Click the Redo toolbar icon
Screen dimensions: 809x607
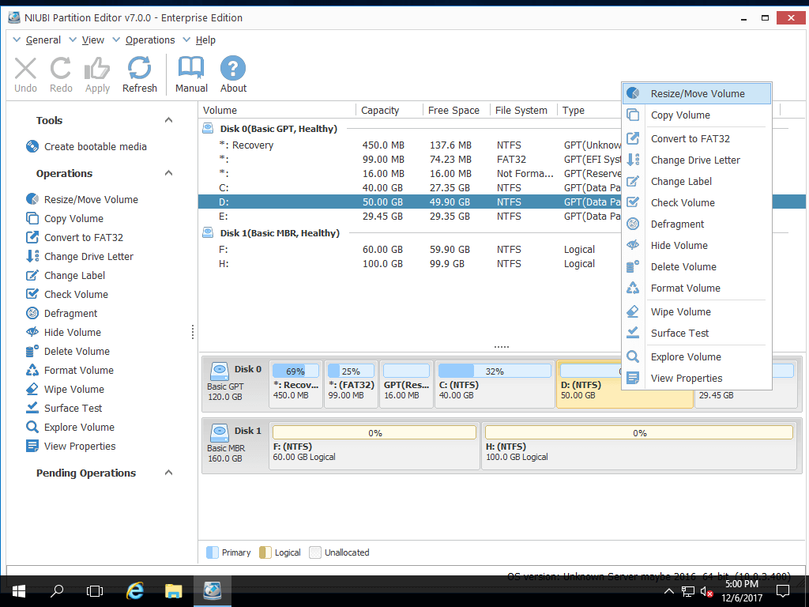pyautogui.click(x=60, y=69)
